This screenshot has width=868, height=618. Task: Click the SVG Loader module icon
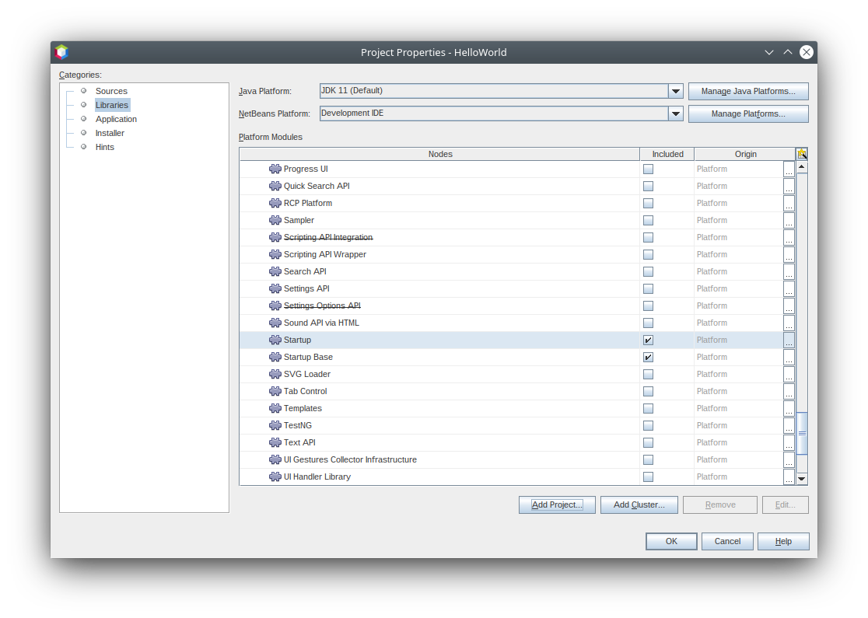coord(275,374)
